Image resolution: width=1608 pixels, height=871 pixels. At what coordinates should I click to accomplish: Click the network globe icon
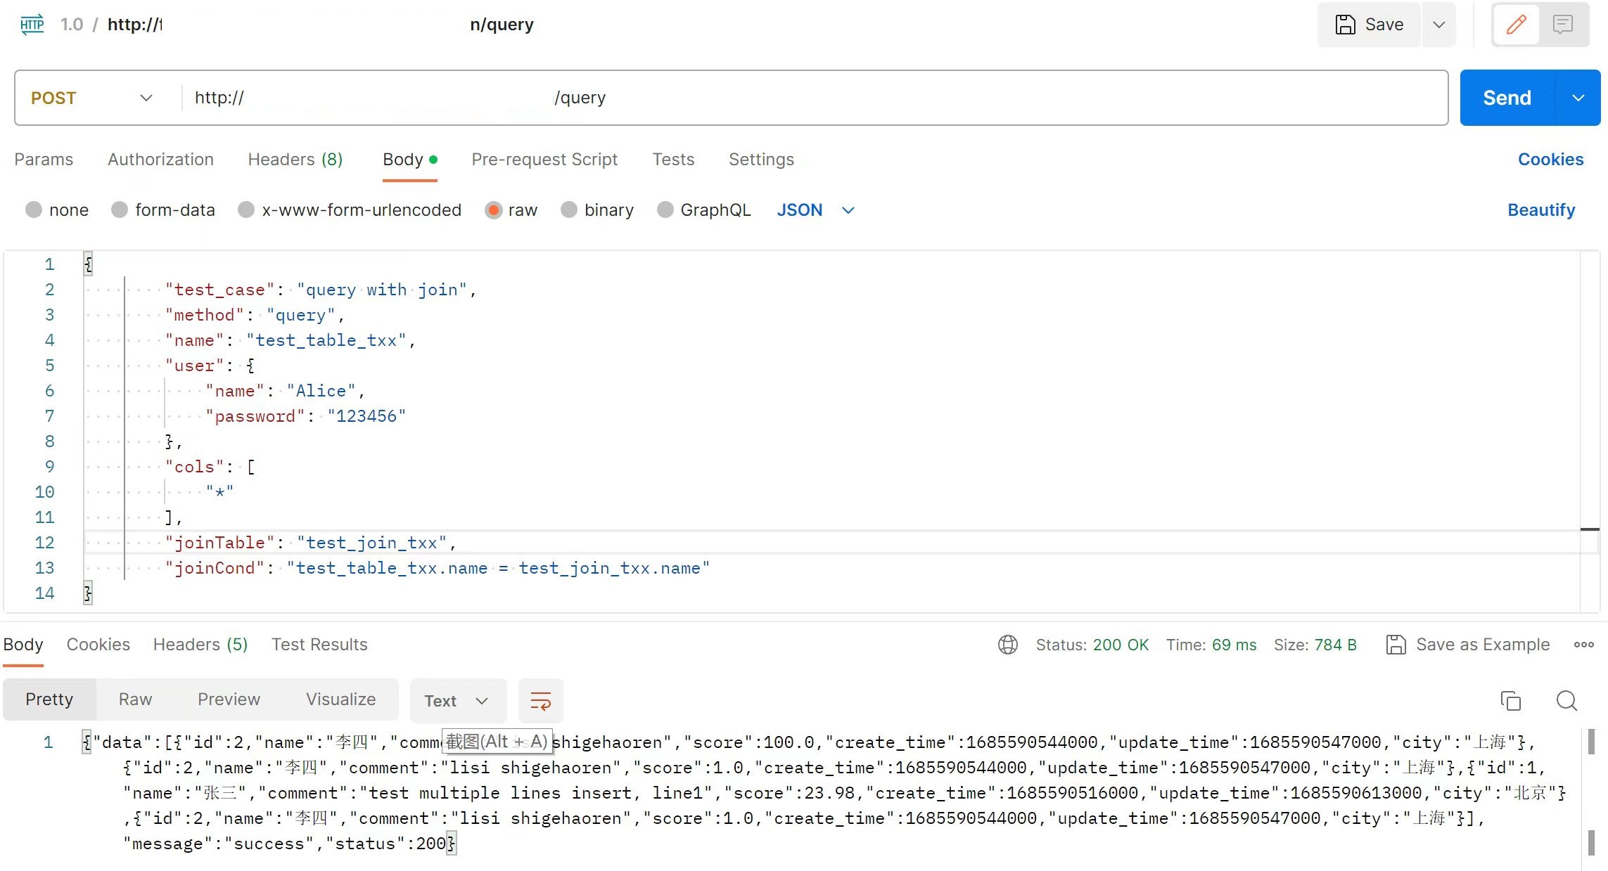[1007, 645]
